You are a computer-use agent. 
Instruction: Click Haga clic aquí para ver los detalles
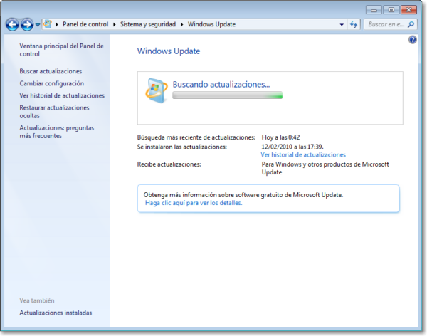coord(194,203)
